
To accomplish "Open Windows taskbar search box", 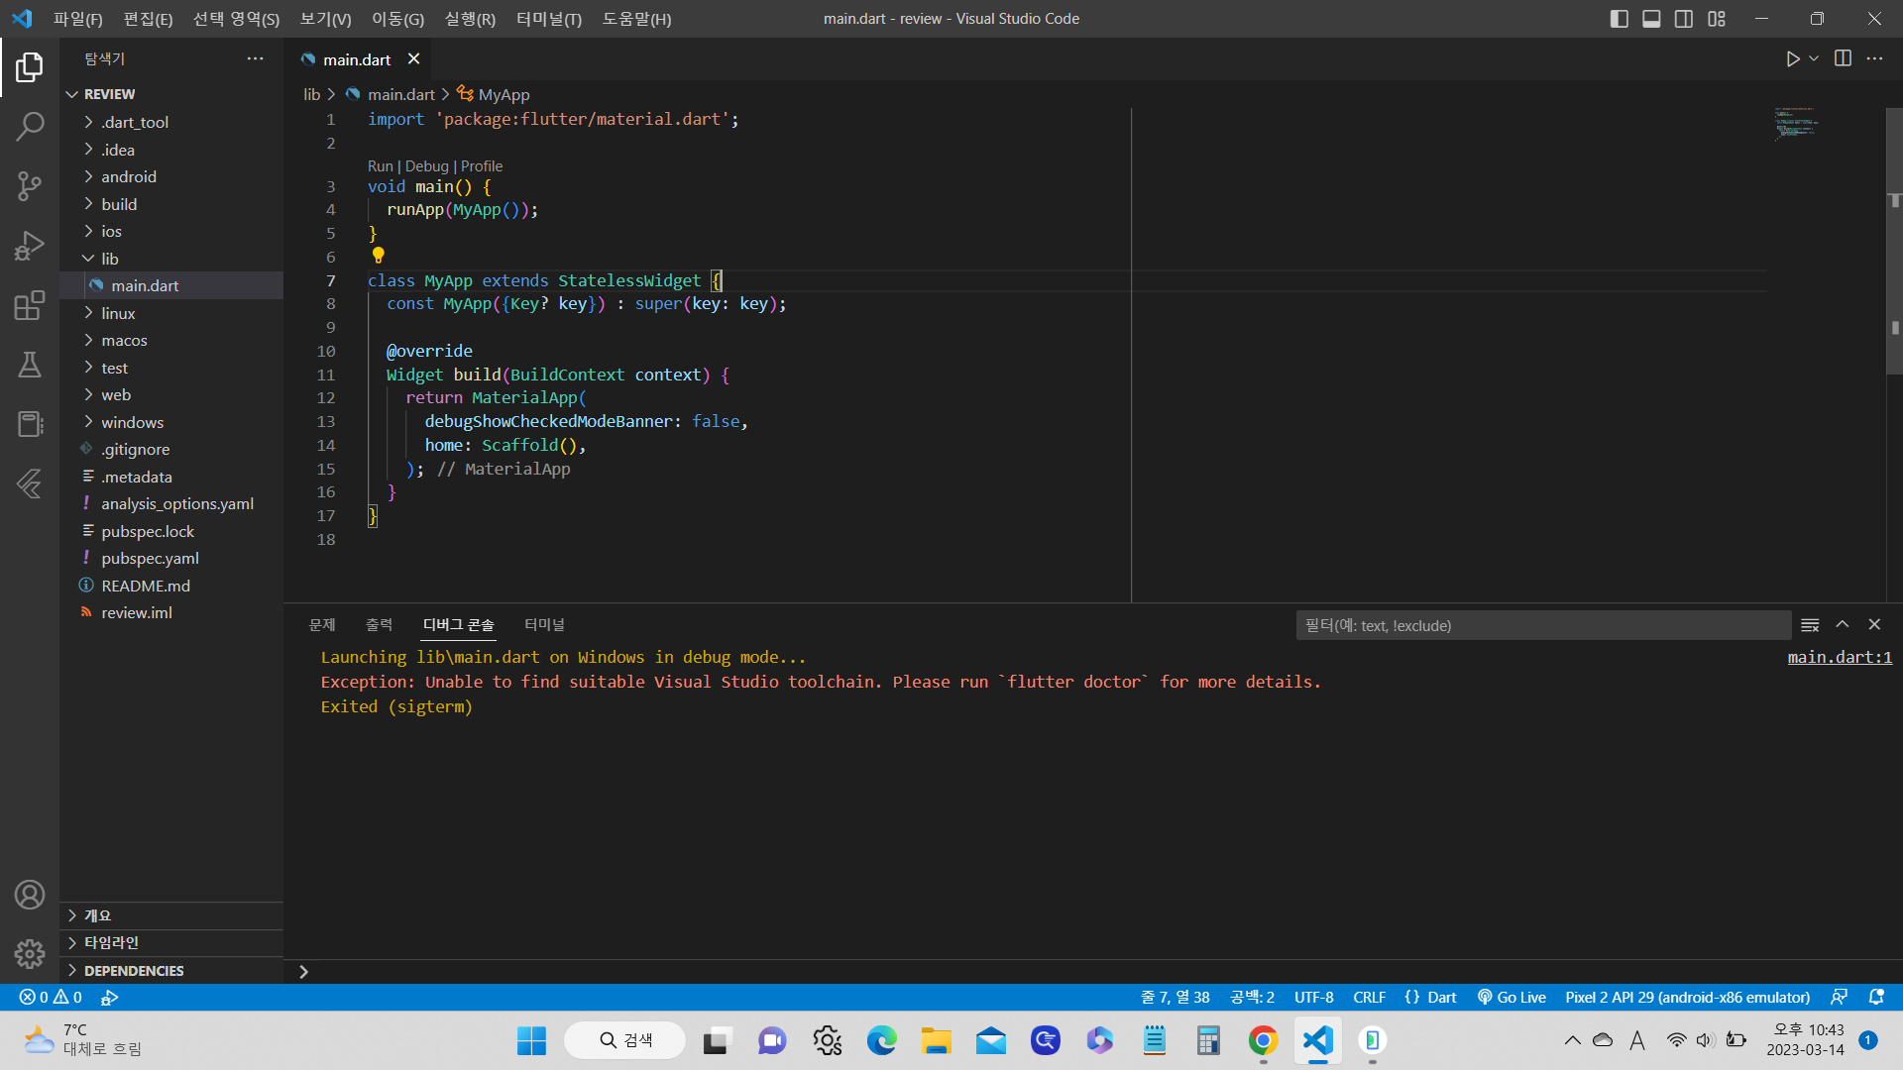I will [x=625, y=1040].
